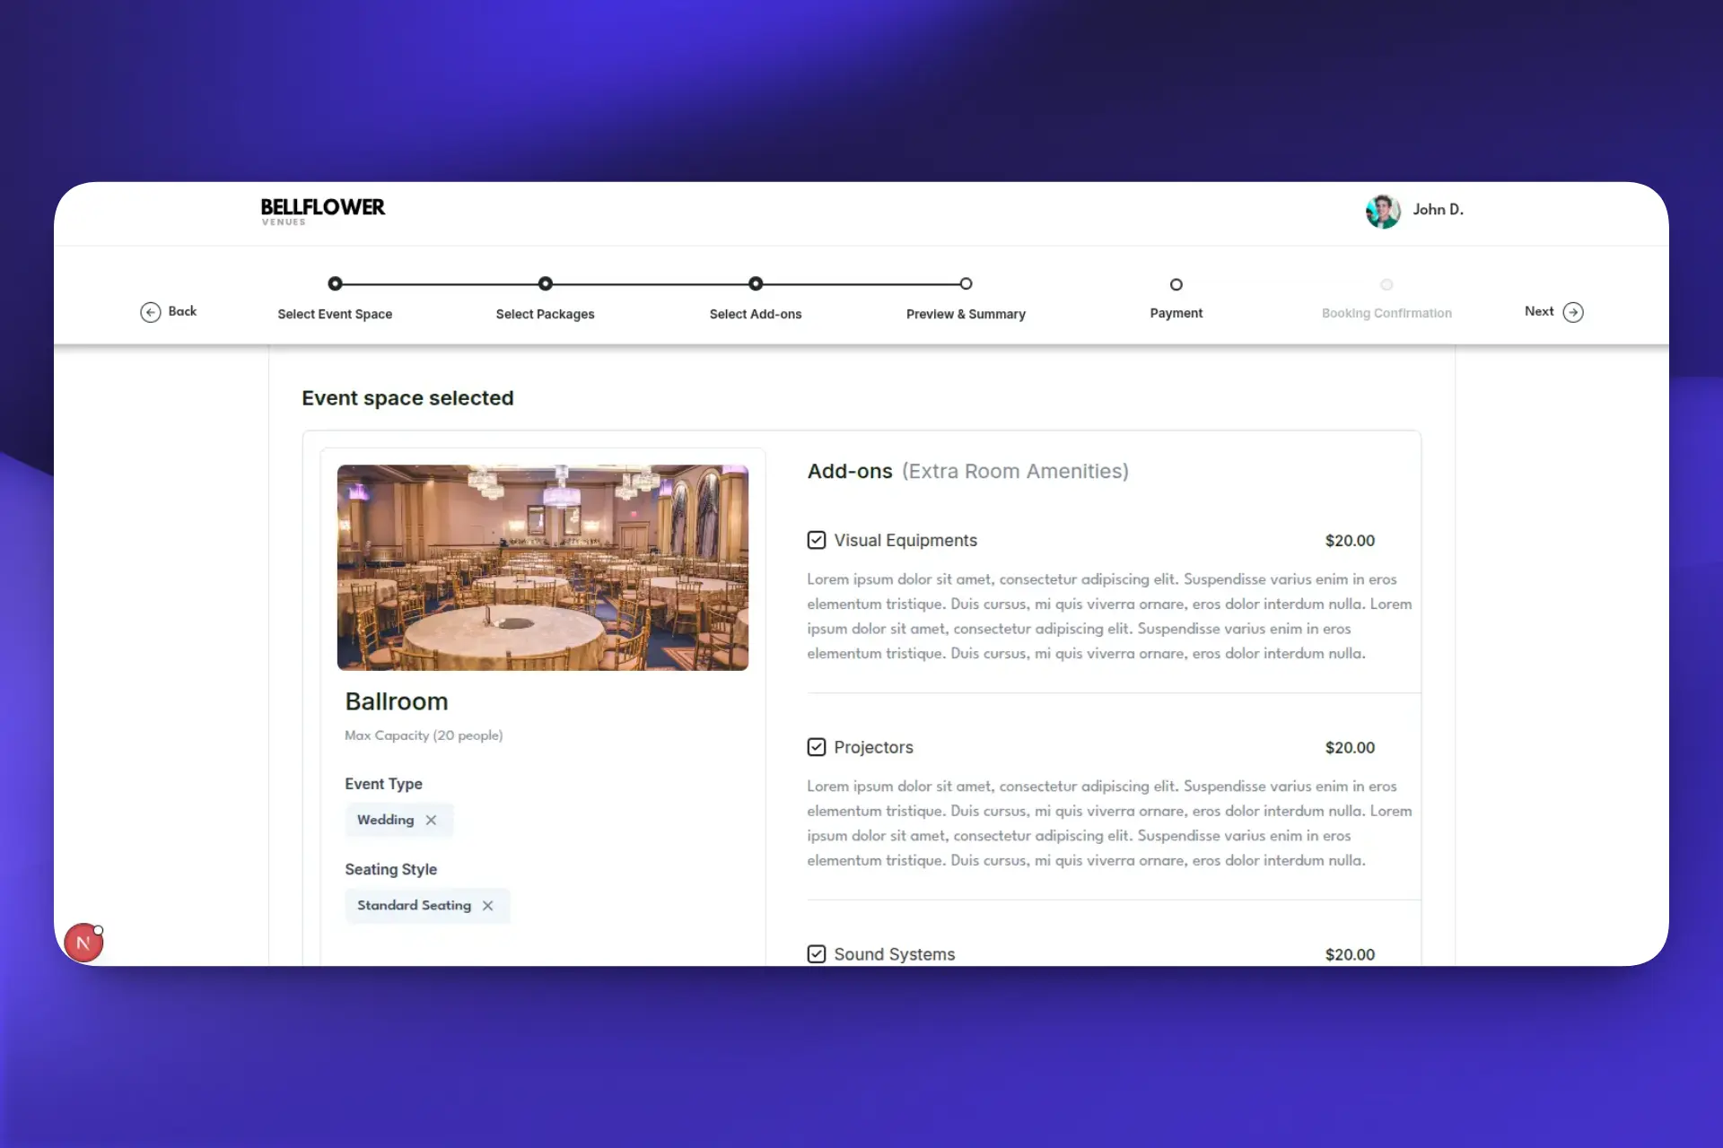Click the Seating Style label
Image resolution: width=1723 pixels, height=1148 pixels.
[390, 870]
